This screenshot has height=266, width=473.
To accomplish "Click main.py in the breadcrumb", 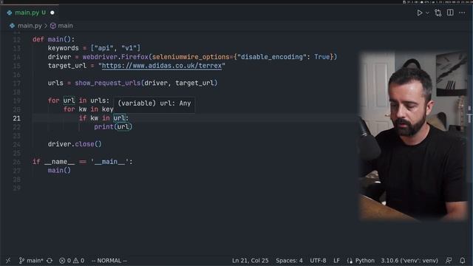I will pyautogui.click(x=30, y=26).
